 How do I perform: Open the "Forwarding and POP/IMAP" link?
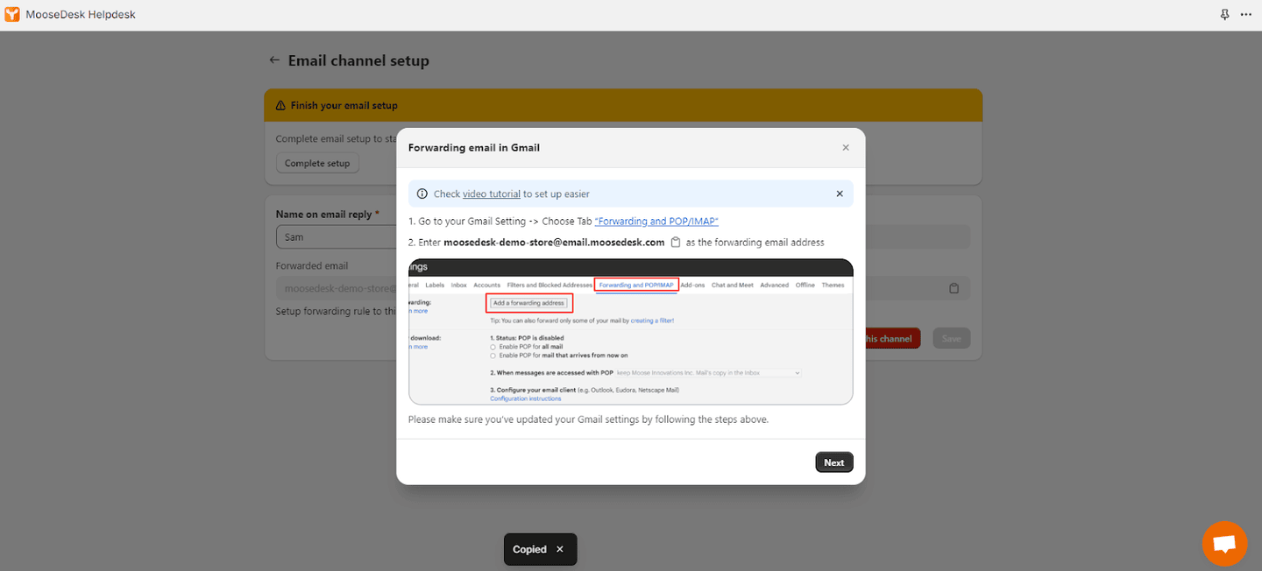pyautogui.click(x=656, y=222)
